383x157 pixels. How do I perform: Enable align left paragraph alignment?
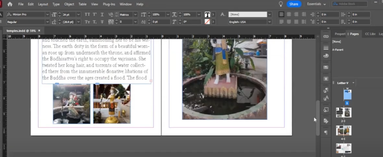[x=281, y=14]
